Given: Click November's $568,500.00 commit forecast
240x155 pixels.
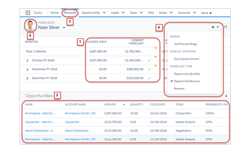Looking at the screenshot, I should tap(135, 69).
